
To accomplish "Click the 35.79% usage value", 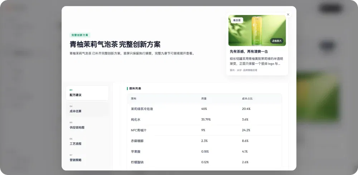I will coord(206,120).
